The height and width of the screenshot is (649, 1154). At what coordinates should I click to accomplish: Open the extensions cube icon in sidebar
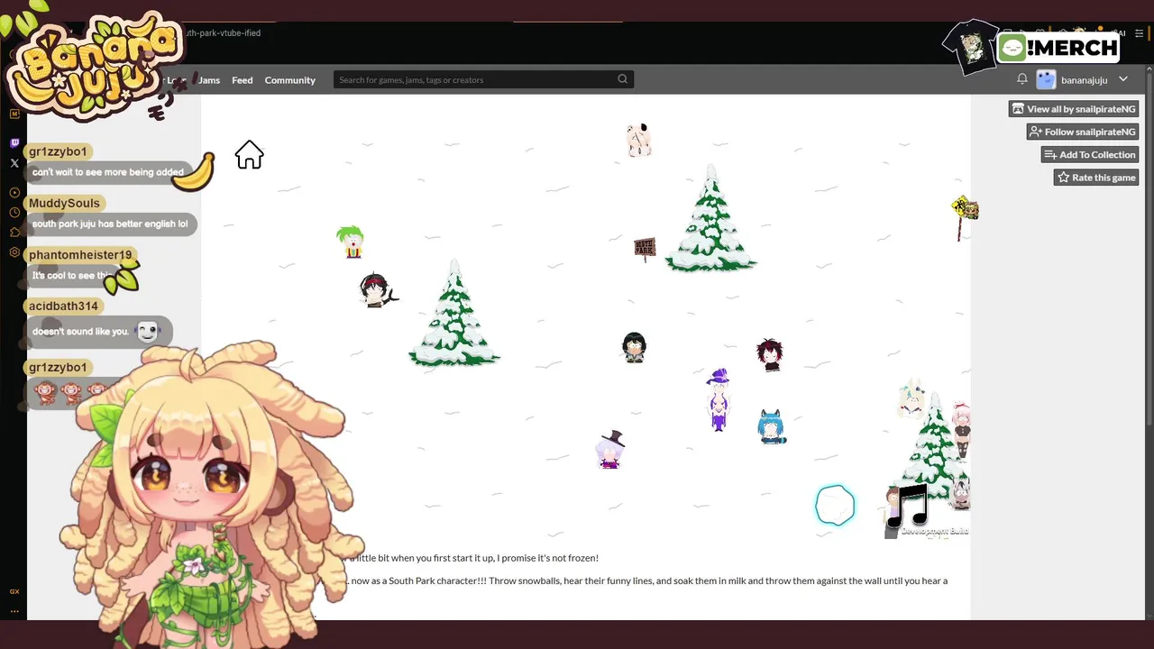pos(14,233)
